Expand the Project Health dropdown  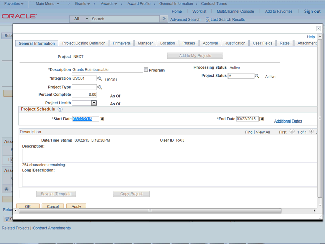pos(94,103)
